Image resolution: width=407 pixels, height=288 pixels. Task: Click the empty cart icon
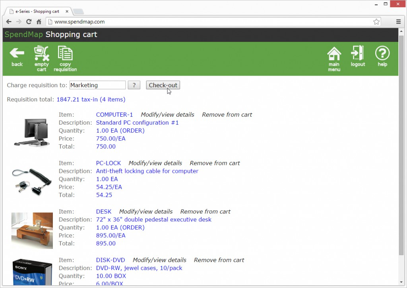(41, 53)
